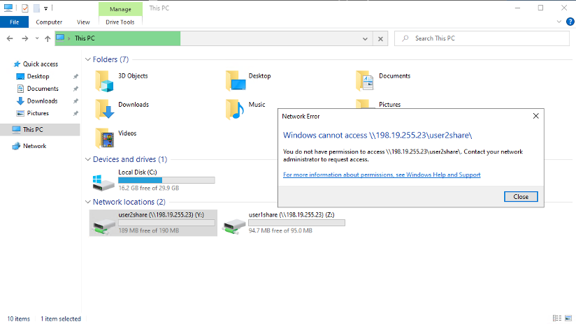Click the Search This PC field
576x324 pixels.
[482, 38]
